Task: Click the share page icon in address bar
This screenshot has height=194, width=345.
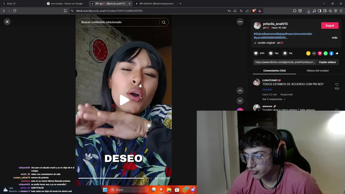Action: 247,11
